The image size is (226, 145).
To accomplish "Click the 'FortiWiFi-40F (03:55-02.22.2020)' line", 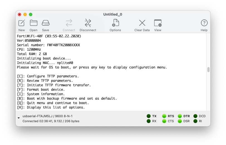I will (49, 36).
